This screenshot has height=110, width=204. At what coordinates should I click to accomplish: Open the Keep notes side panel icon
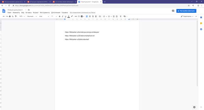tap(201, 23)
